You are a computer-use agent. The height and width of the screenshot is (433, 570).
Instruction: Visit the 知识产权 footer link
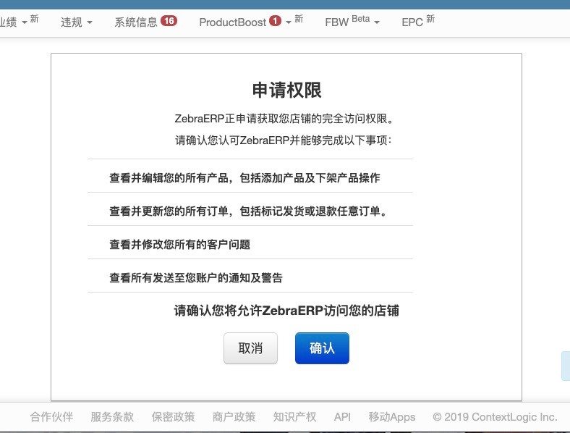pos(294,416)
